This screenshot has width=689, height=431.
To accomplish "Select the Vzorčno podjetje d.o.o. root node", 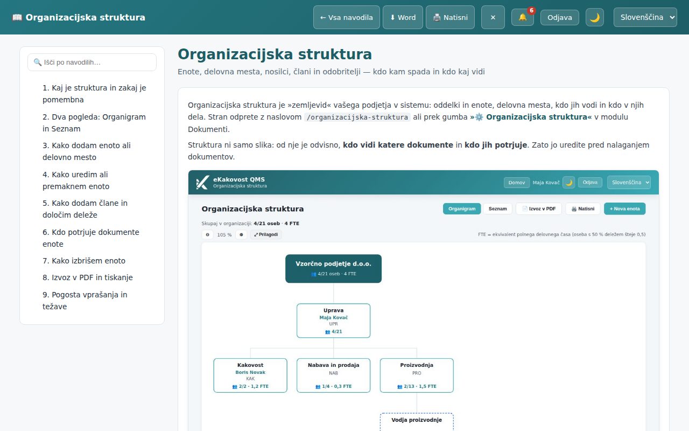I will click(333, 268).
